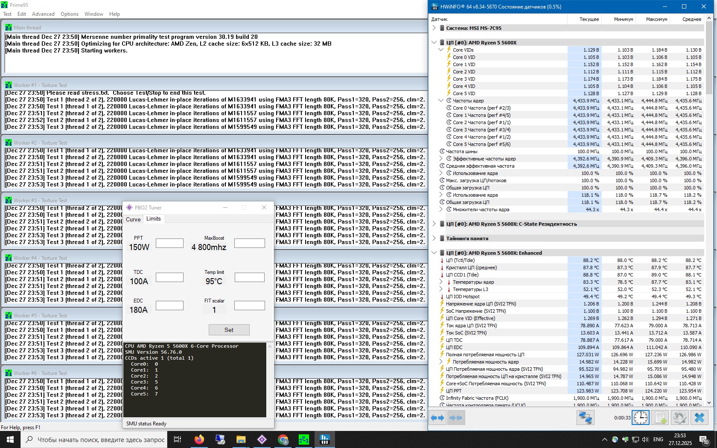Viewport: 717px width, 448px height.
Task: Collapse Частоты ядер group
Action: click(x=441, y=101)
